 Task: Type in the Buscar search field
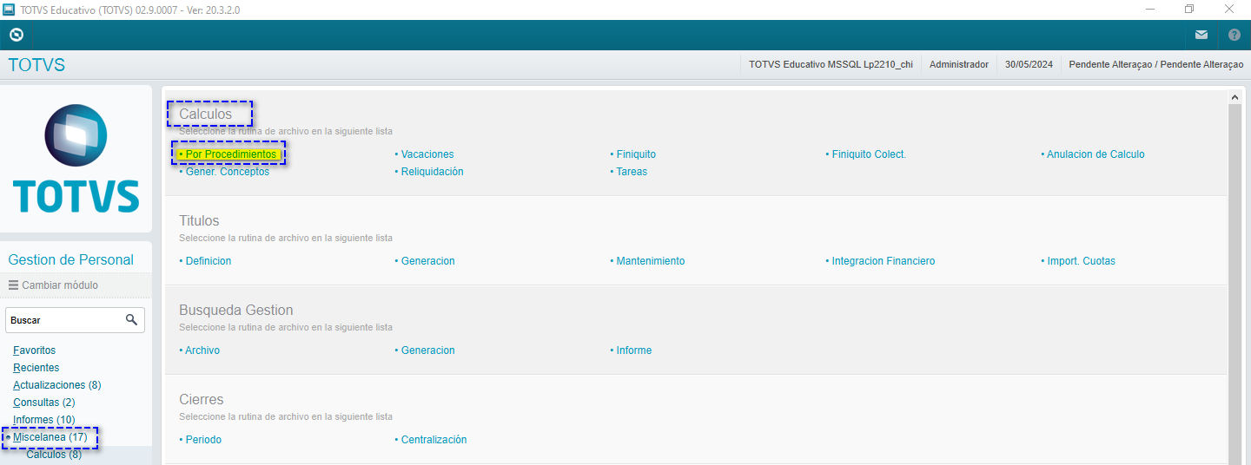pyautogui.click(x=63, y=320)
